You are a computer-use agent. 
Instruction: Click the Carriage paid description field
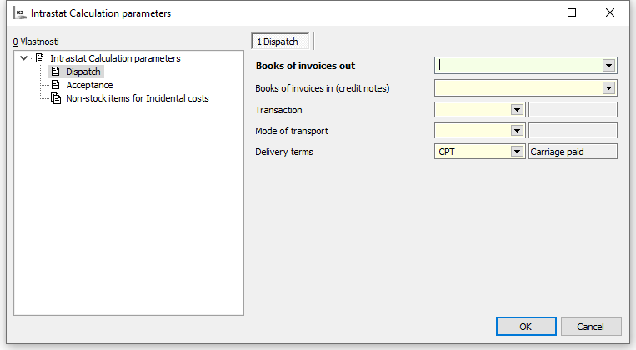pos(573,152)
